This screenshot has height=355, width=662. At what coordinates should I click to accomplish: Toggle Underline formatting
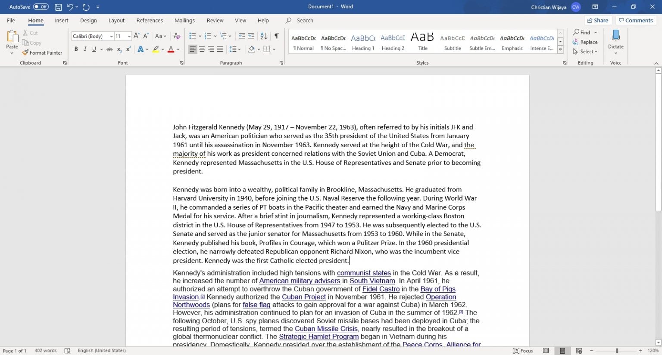click(x=94, y=49)
